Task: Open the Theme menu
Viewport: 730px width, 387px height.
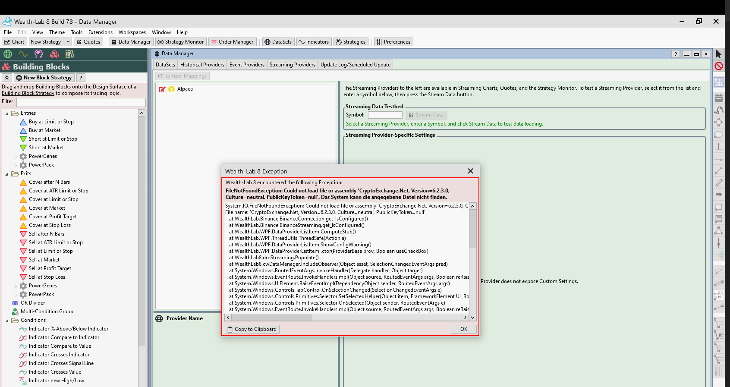Action: pos(57,32)
